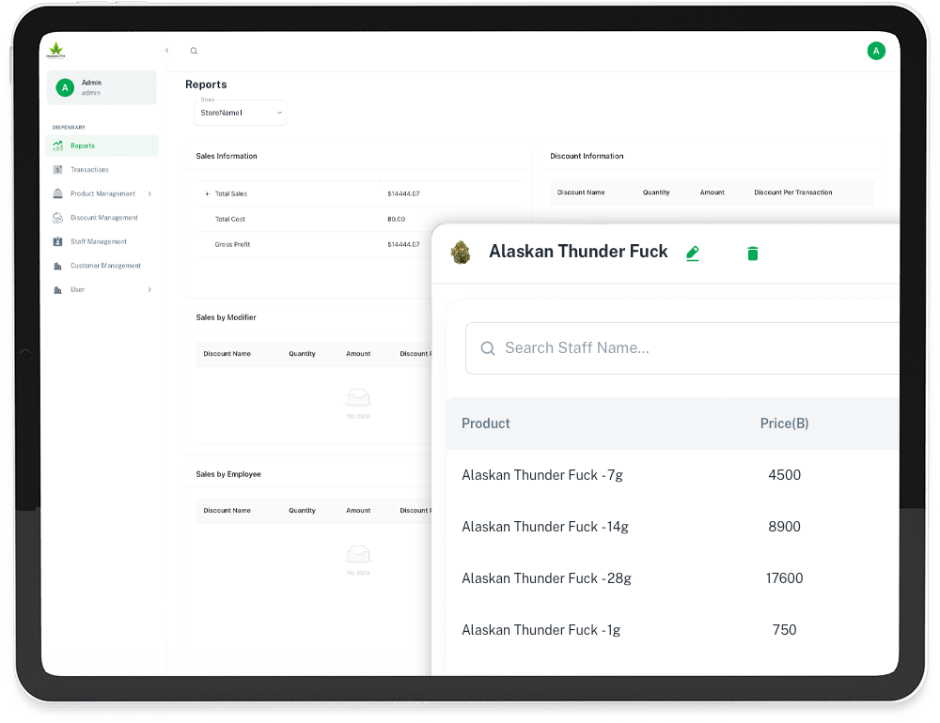The image size is (940, 723).
Task: Click the Staff Management badge icon
Action: click(58, 242)
